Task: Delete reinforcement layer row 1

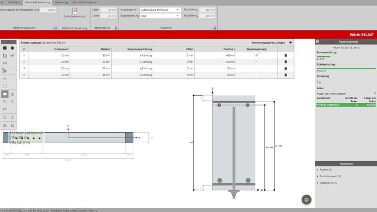Action: tap(285, 55)
